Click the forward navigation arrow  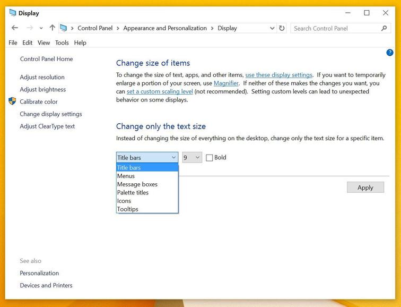[30, 28]
